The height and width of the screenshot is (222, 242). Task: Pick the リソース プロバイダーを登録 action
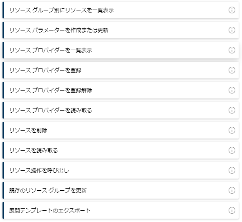pyautogui.click(x=120, y=70)
